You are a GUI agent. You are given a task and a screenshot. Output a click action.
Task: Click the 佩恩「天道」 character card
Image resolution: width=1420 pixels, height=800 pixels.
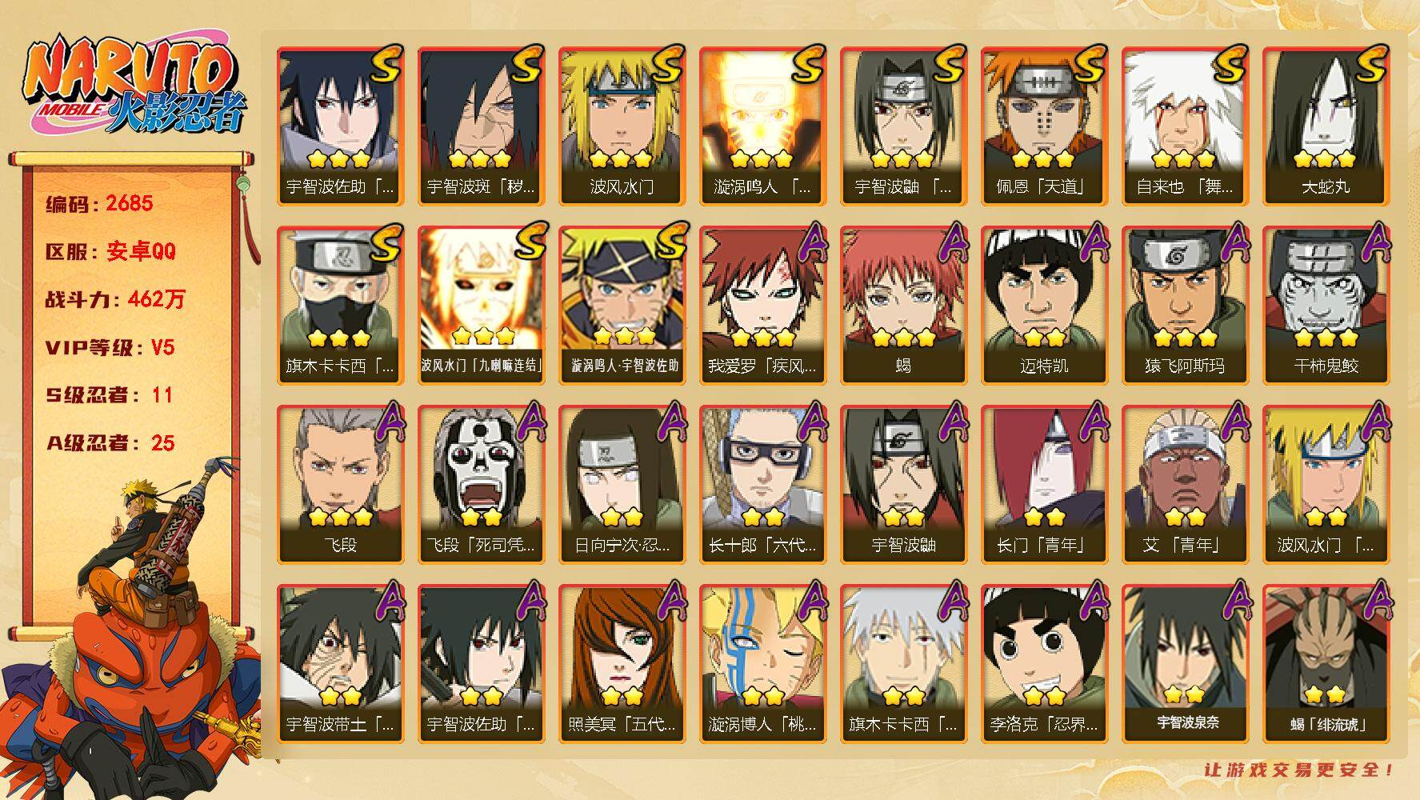pos(1044,126)
